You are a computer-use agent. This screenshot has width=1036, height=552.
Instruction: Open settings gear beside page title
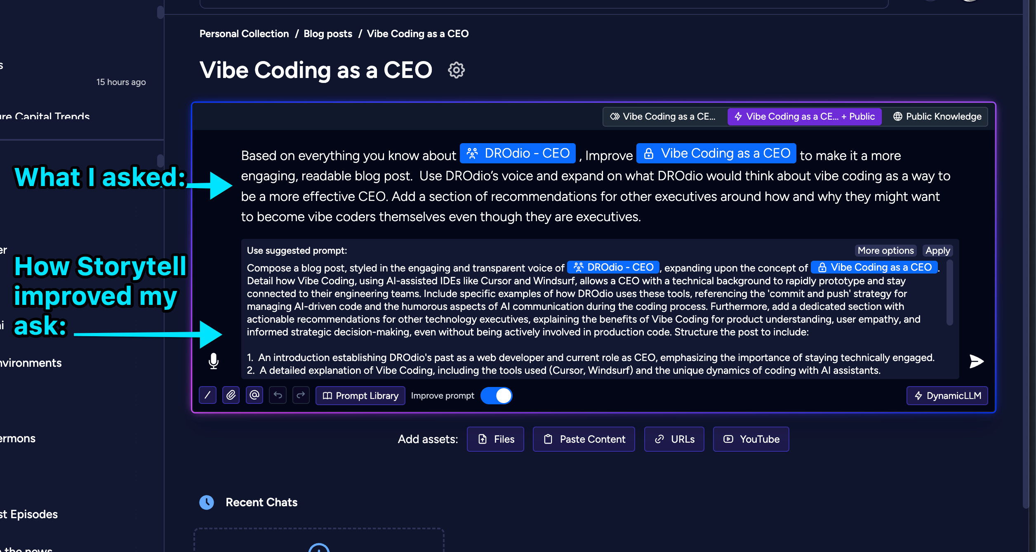pos(456,70)
